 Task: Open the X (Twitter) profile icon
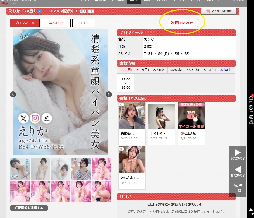point(23,118)
